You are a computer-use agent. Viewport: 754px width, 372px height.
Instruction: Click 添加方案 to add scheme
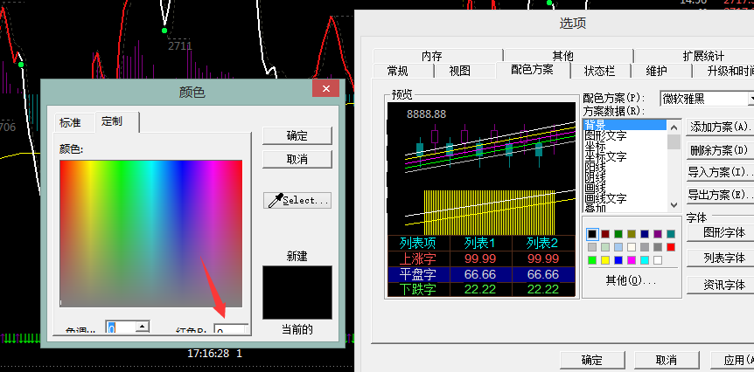(x=719, y=127)
